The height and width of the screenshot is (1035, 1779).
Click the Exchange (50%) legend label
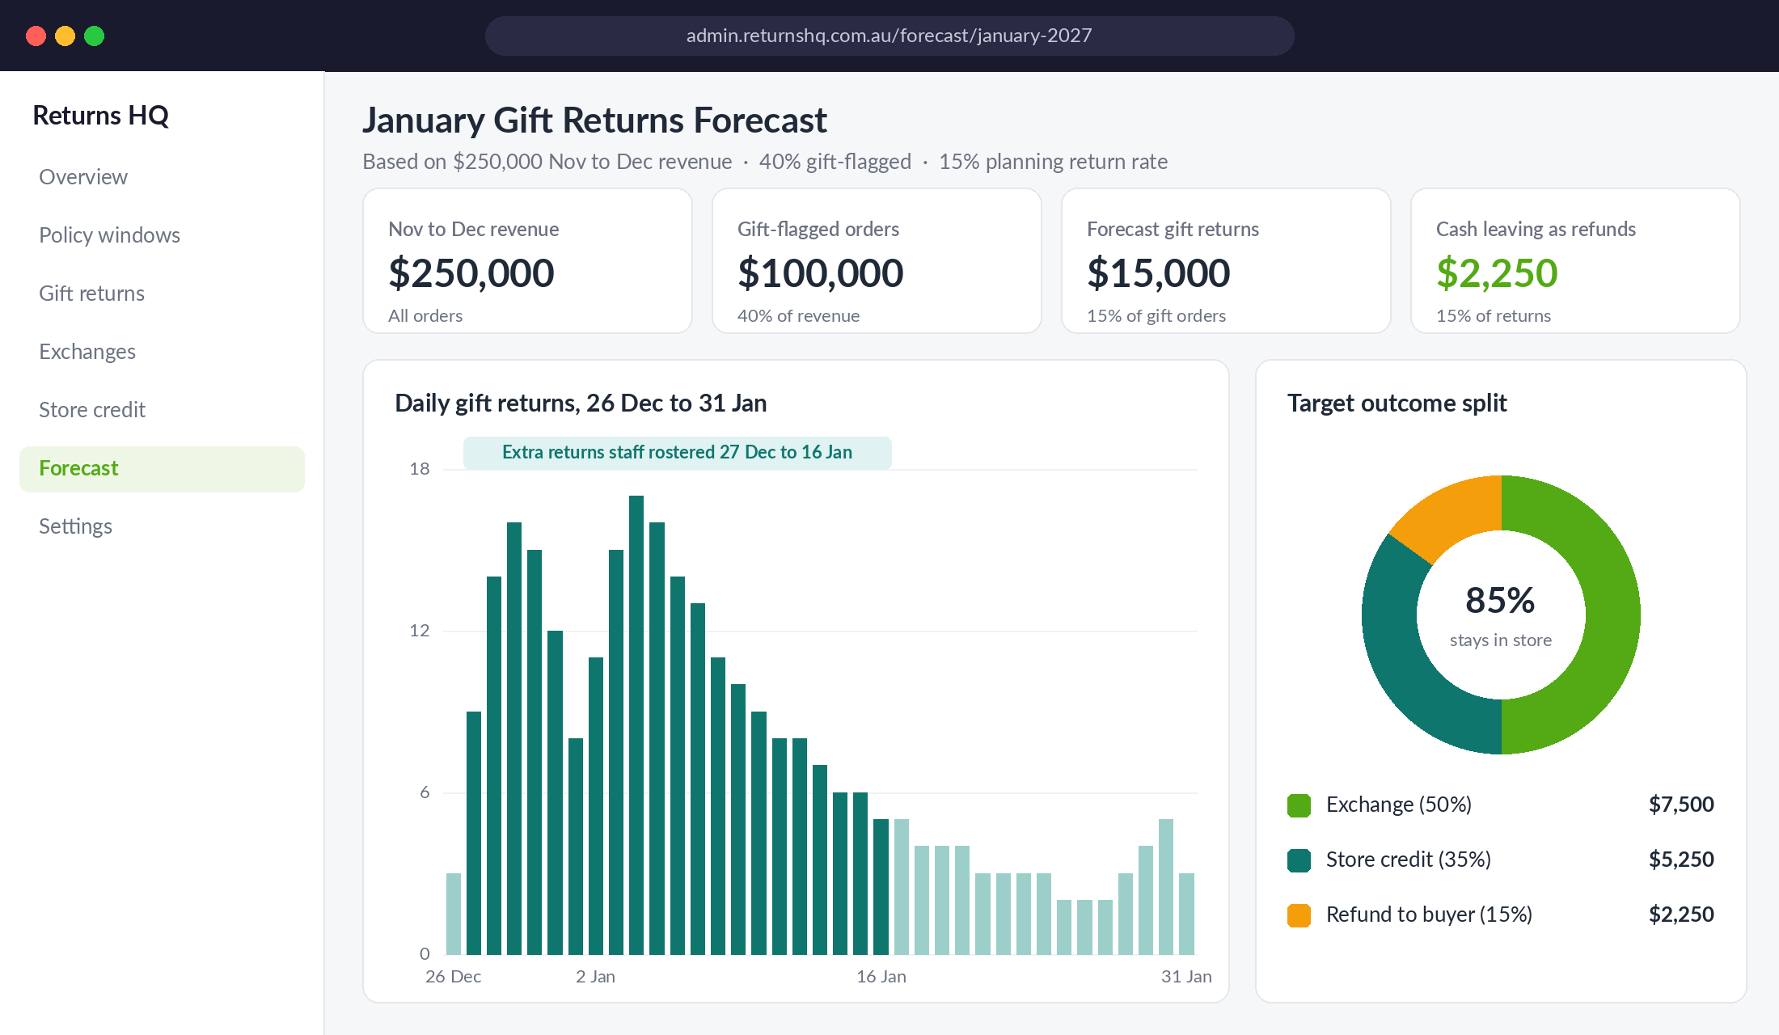[x=1399, y=805]
